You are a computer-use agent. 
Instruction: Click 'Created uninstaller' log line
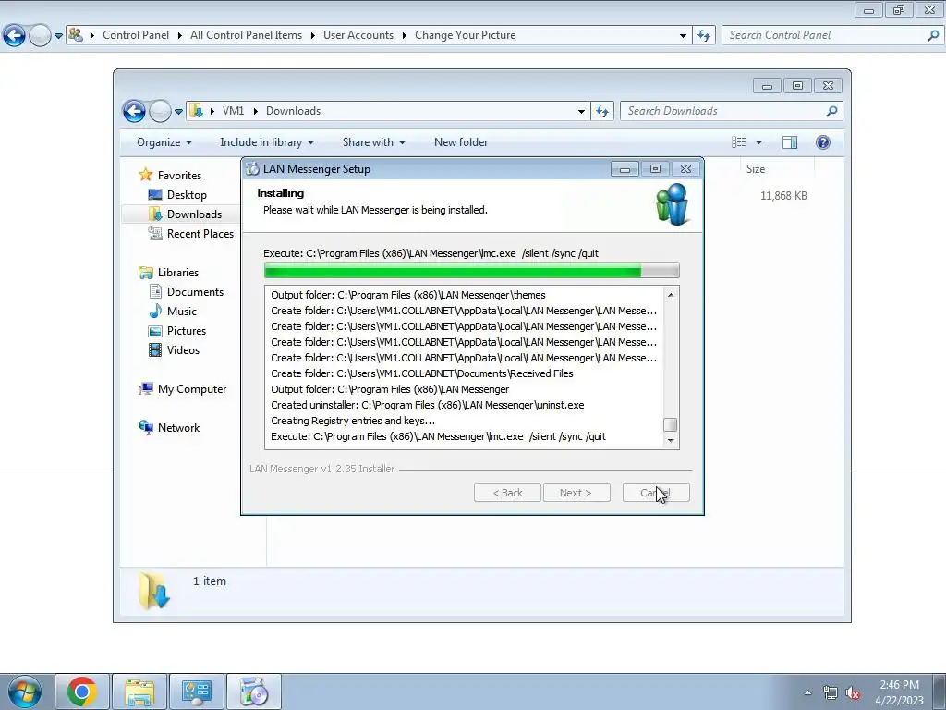(x=427, y=405)
